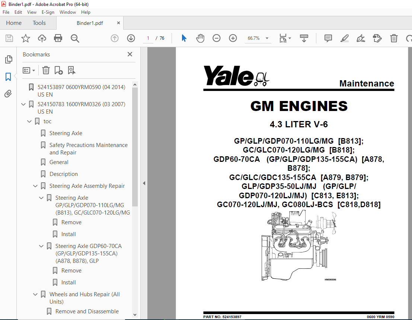The width and height of the screenshot is (412, 320).
Task: Go to Description bookmark
Action: tap(64, 174)
